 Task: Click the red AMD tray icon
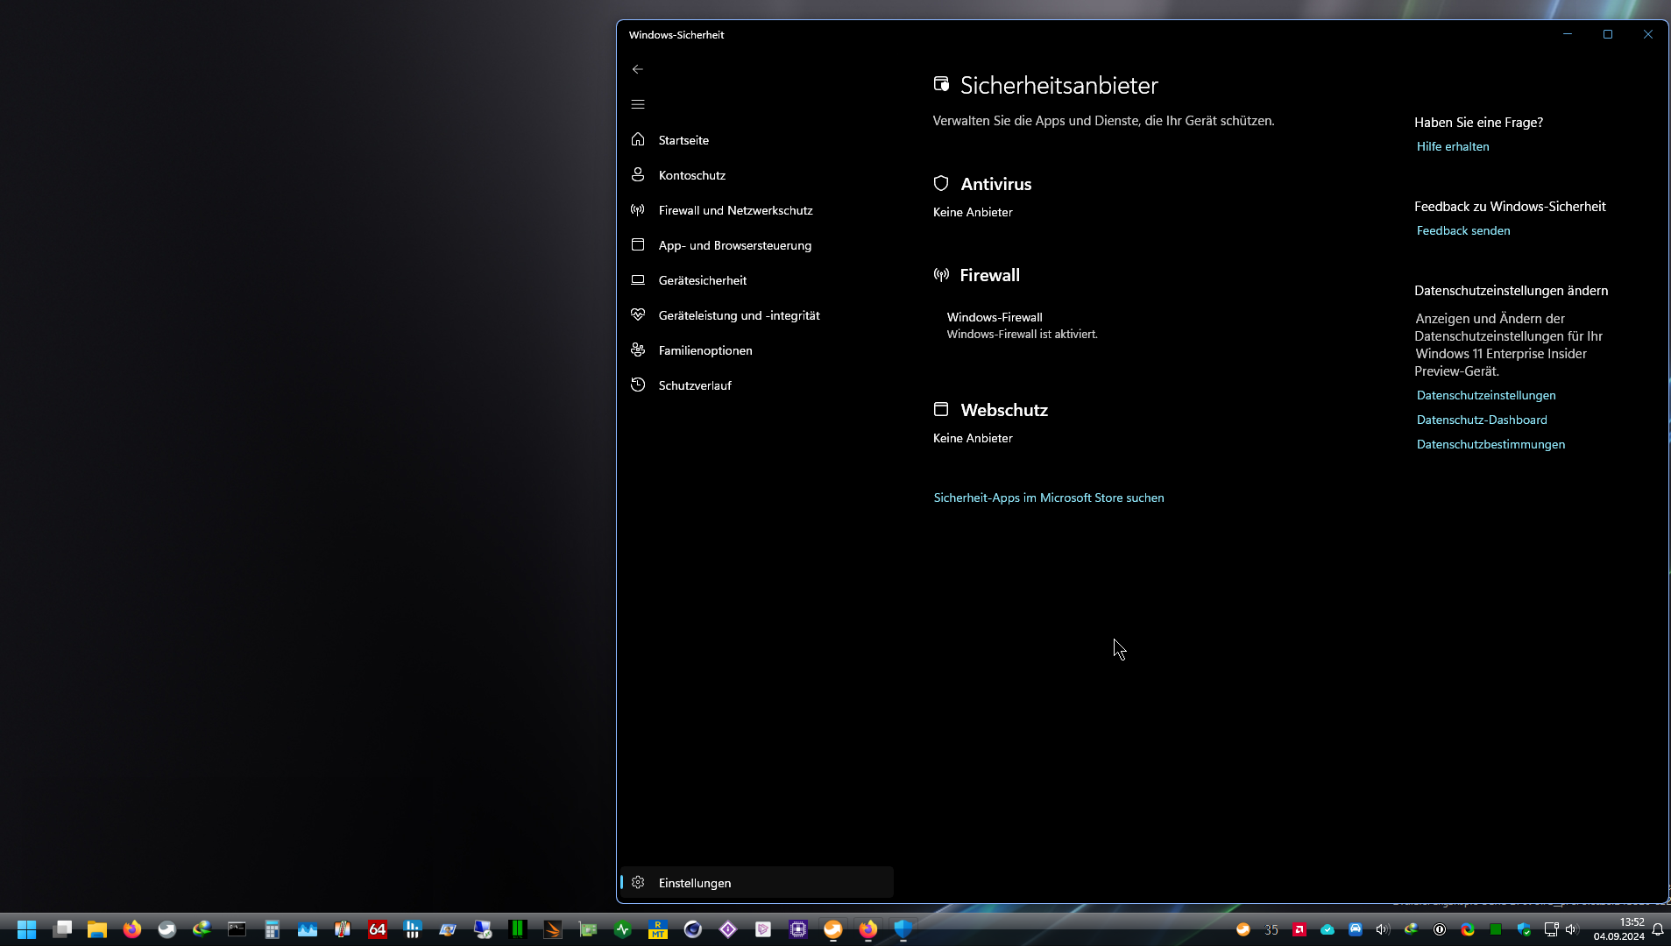pyautogui.click(x=1299, y=929)
